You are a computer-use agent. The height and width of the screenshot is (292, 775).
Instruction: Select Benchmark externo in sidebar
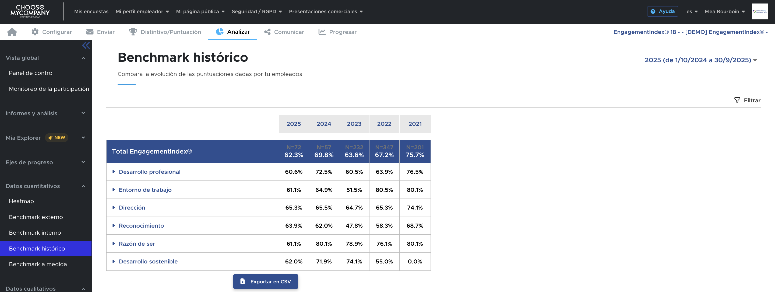click(x=36, y=217)
